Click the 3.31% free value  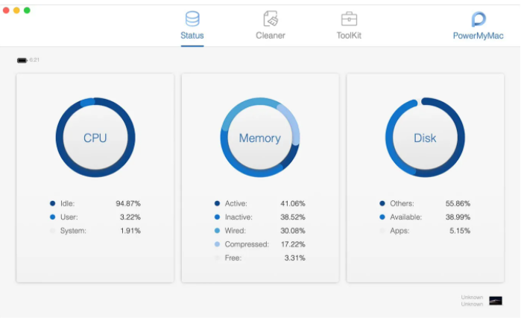294,258
